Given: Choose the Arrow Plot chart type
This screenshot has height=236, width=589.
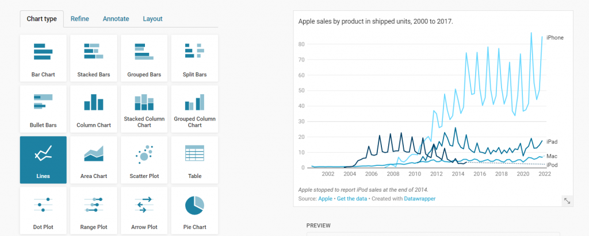Looking at the screenshot, I should point(144,210).
